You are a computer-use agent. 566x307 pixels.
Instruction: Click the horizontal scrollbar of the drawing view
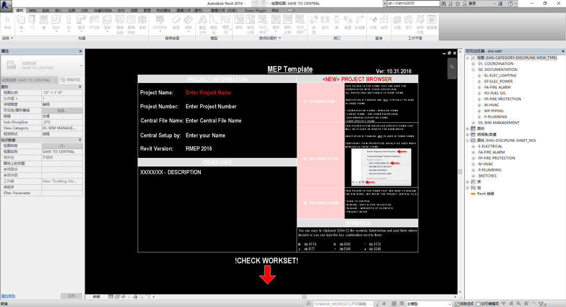click(304, 297)
